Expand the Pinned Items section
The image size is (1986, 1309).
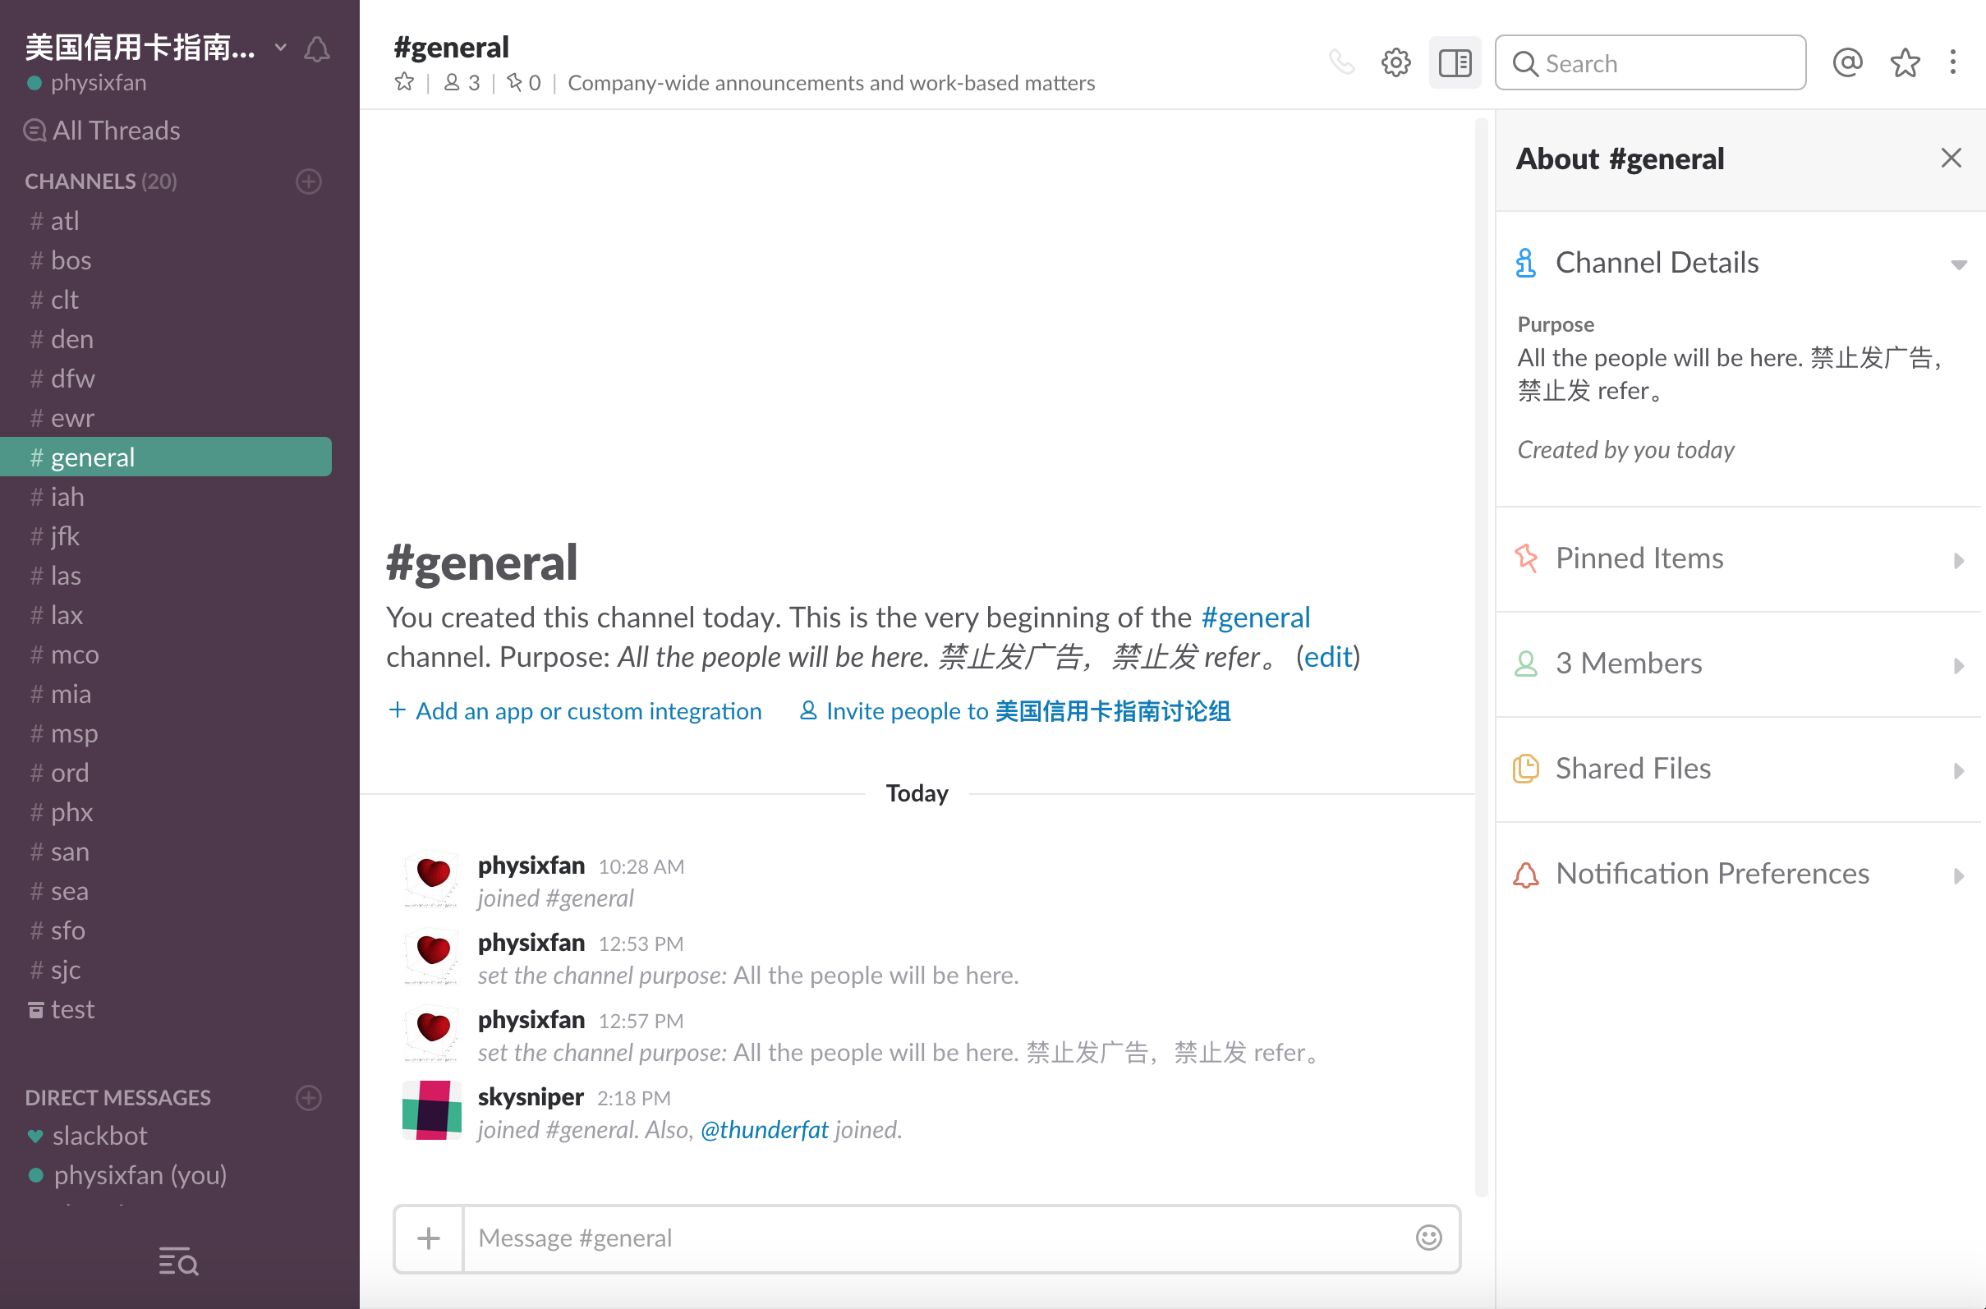[x=1958, y=560]
